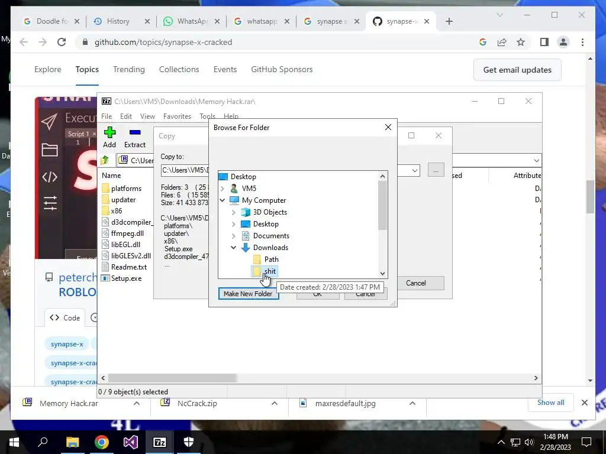Expand the VM5 tree node

[x=223, y=189]
